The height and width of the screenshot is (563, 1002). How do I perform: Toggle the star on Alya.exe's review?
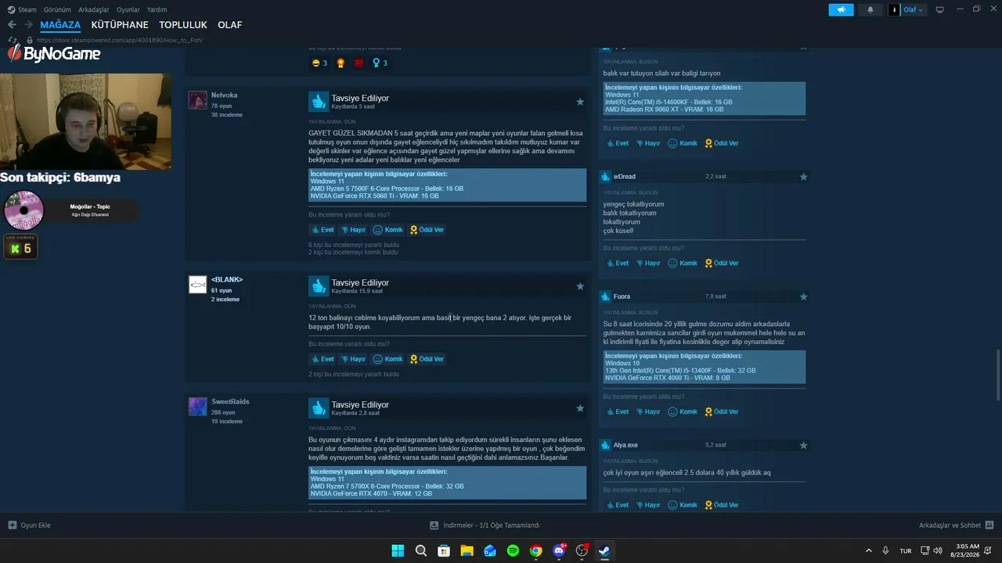[x=803, y=445]
